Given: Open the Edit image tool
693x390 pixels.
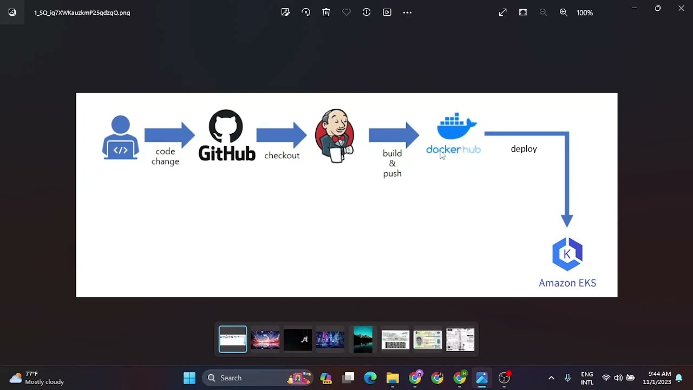Looking at the screenshot, I should [285, 12].
